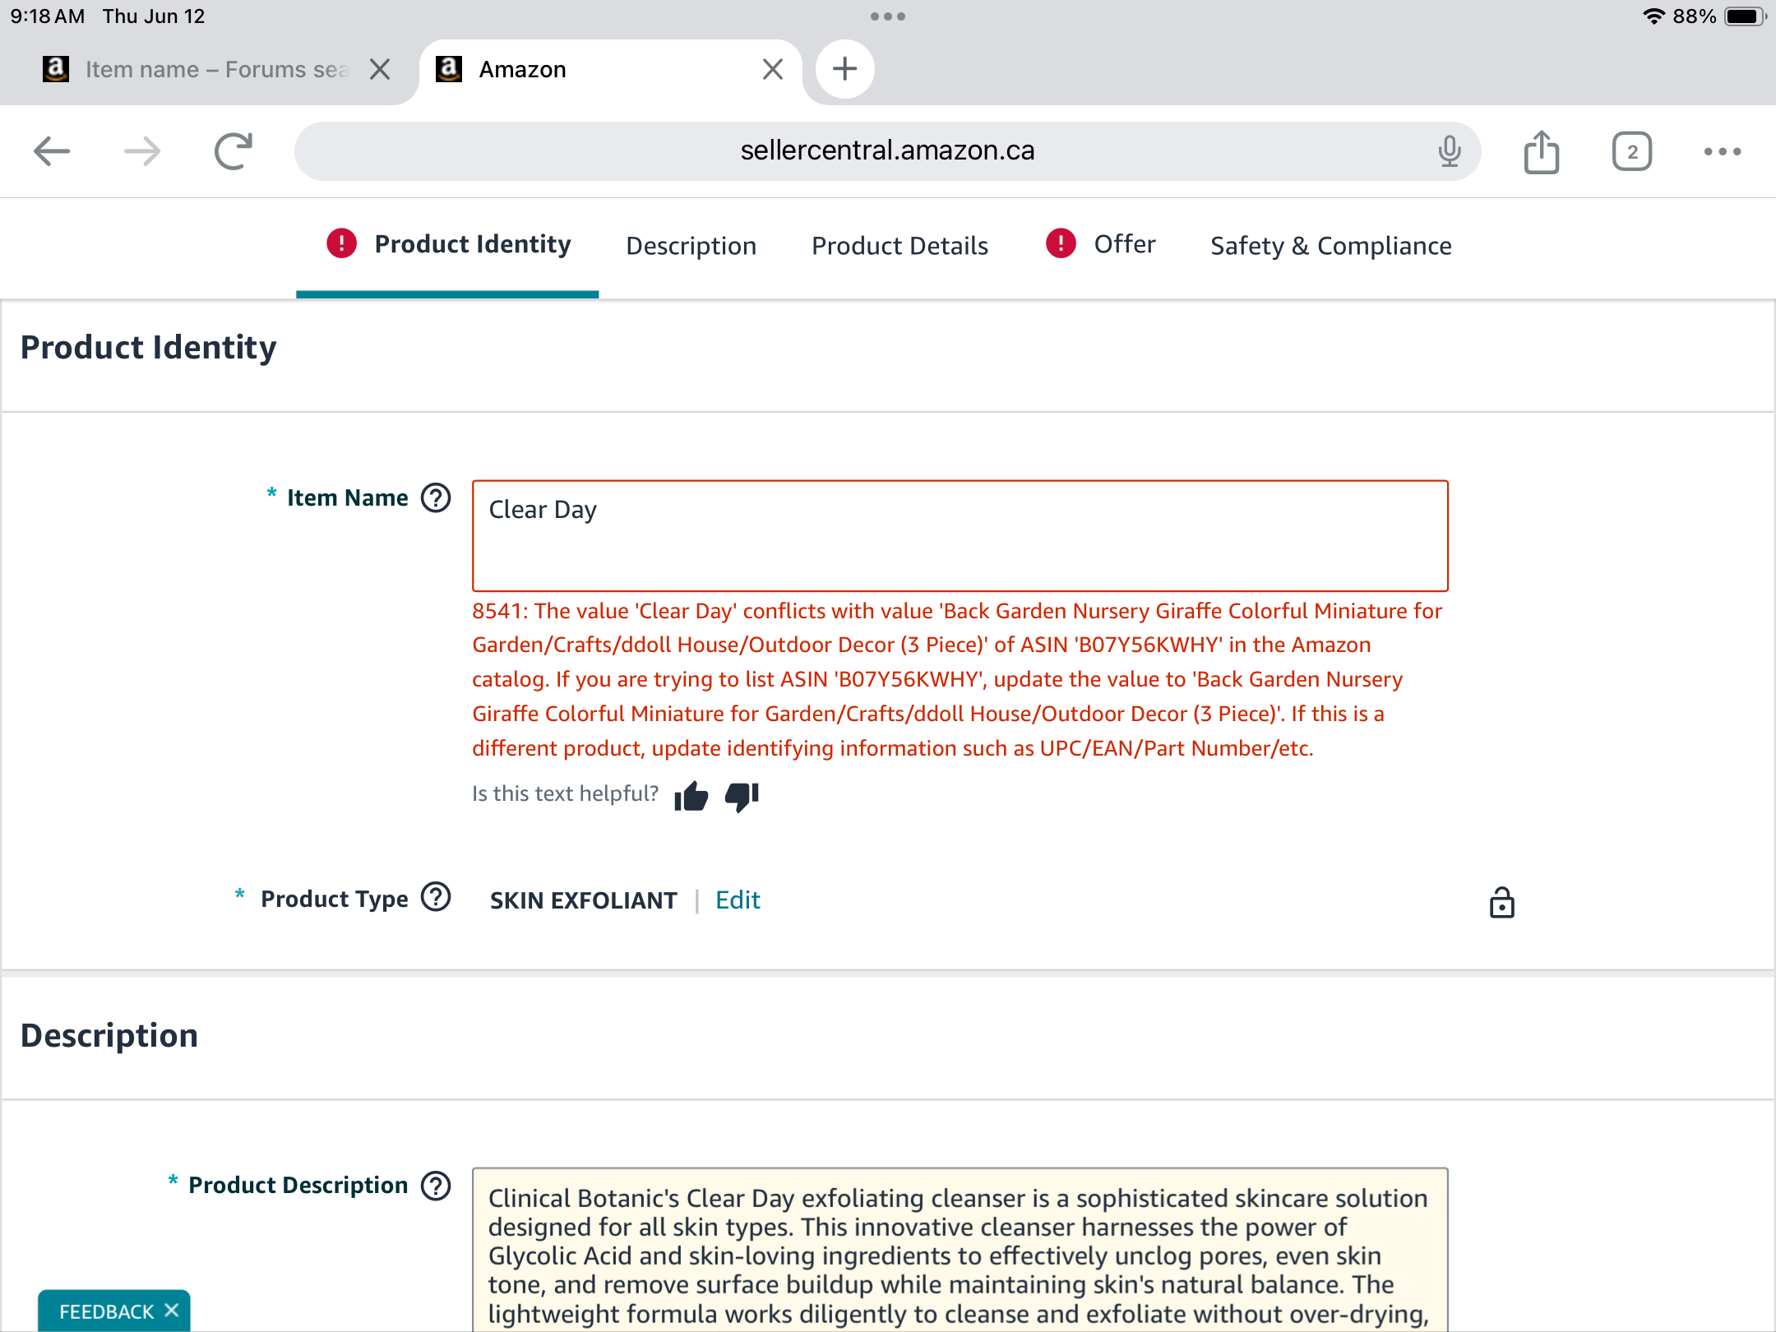Tap the Wi-Fi status icon
Image resolution: width=1776 pixels, height=1332 pixels.
tap(1653, 16)
